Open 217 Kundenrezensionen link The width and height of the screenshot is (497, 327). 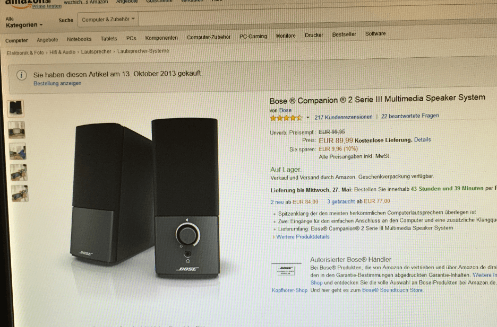click(343, 117)
